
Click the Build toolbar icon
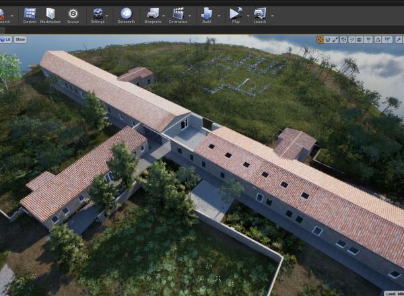coord(207,15)
